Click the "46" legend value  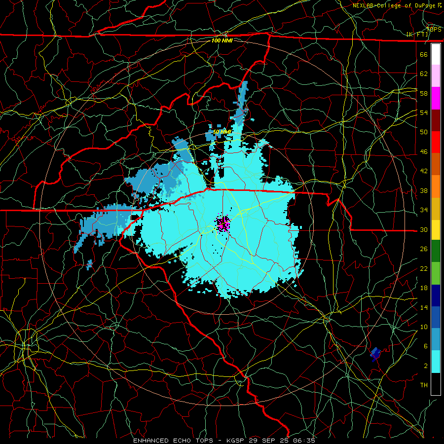pos(424,152)
